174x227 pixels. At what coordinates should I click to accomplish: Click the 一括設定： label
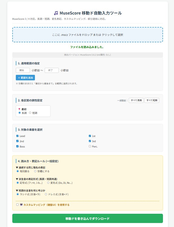click(123, 100)
